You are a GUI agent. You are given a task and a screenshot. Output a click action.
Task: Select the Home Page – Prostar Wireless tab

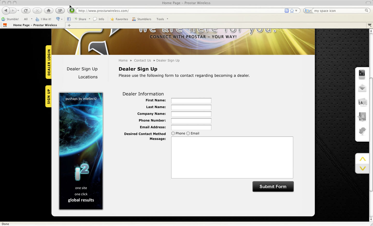33,25
